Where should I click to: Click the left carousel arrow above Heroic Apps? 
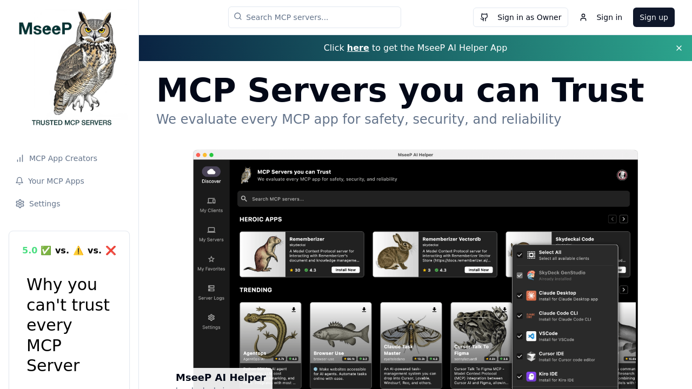(x=613, y=219)
